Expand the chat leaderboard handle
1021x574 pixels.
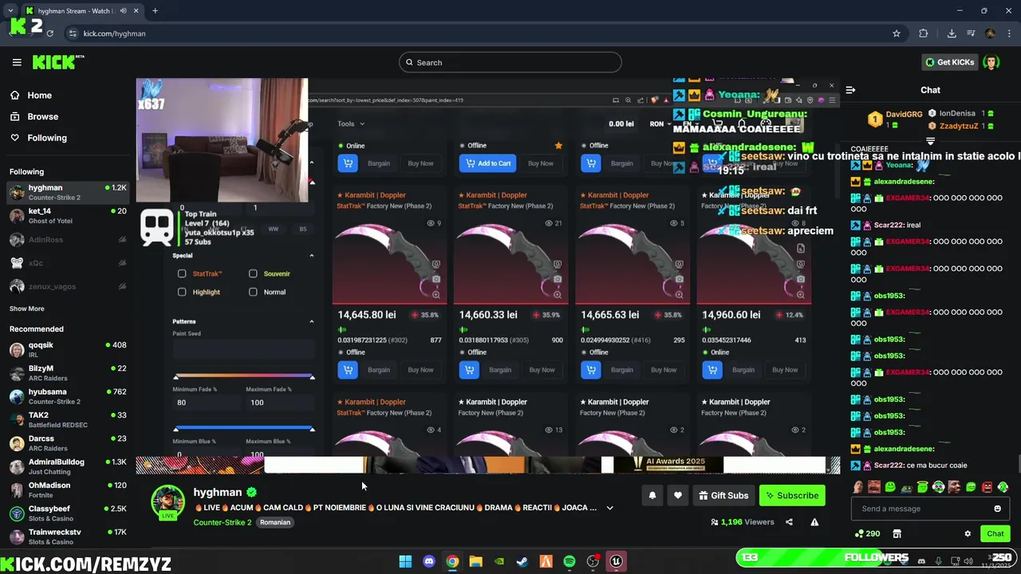click(x=930, y=141)
